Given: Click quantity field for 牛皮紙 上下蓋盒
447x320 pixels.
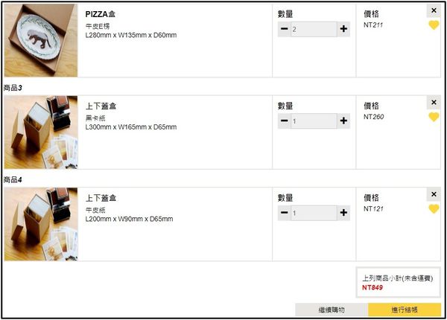Looking at the screenshot, I should coord(314,213).
